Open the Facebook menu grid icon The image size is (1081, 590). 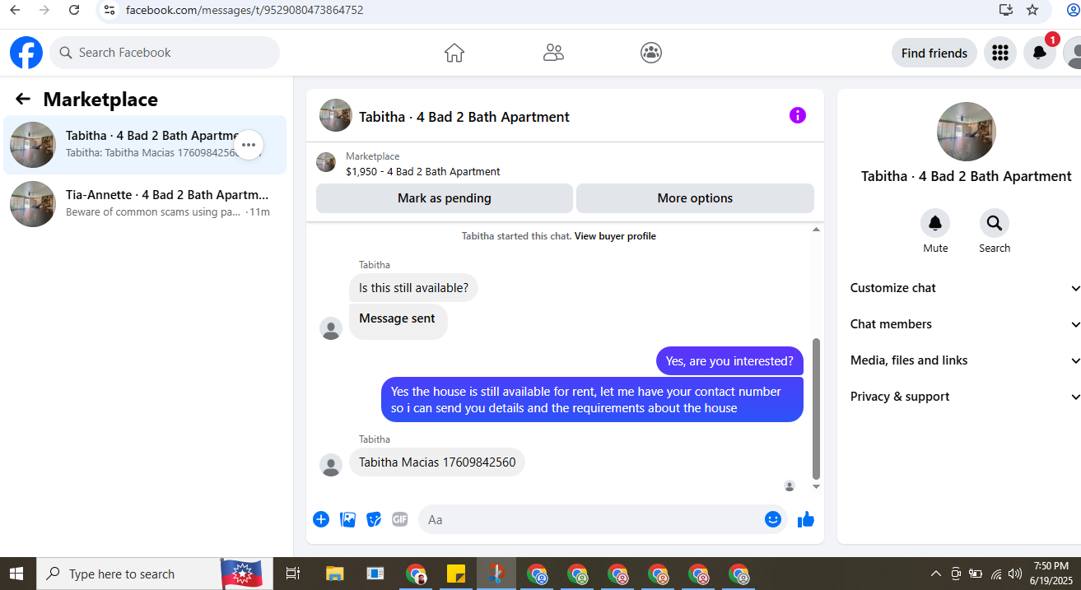1000,53
